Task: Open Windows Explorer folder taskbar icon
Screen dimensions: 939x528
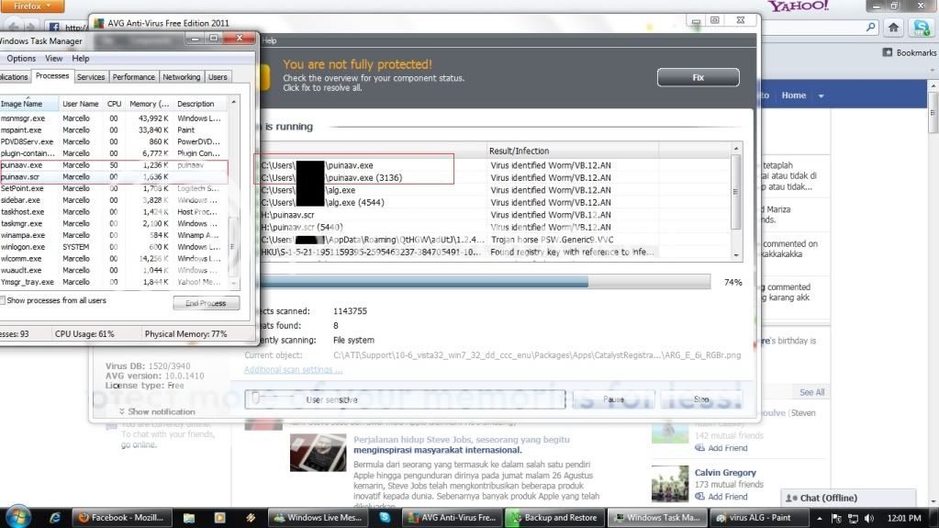Action: pos(189,518)
